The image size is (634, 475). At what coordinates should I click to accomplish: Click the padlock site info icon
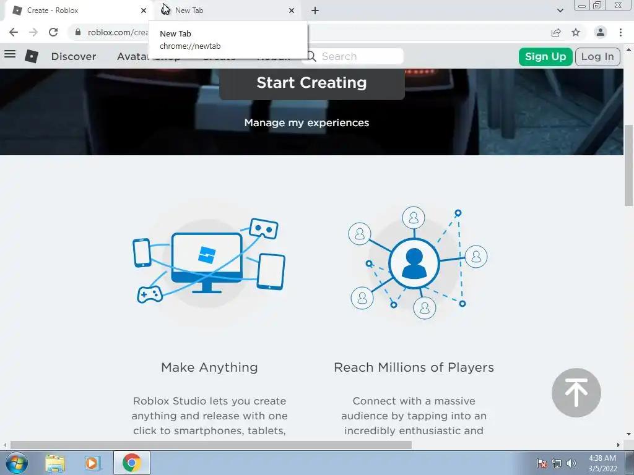[78, 32]
